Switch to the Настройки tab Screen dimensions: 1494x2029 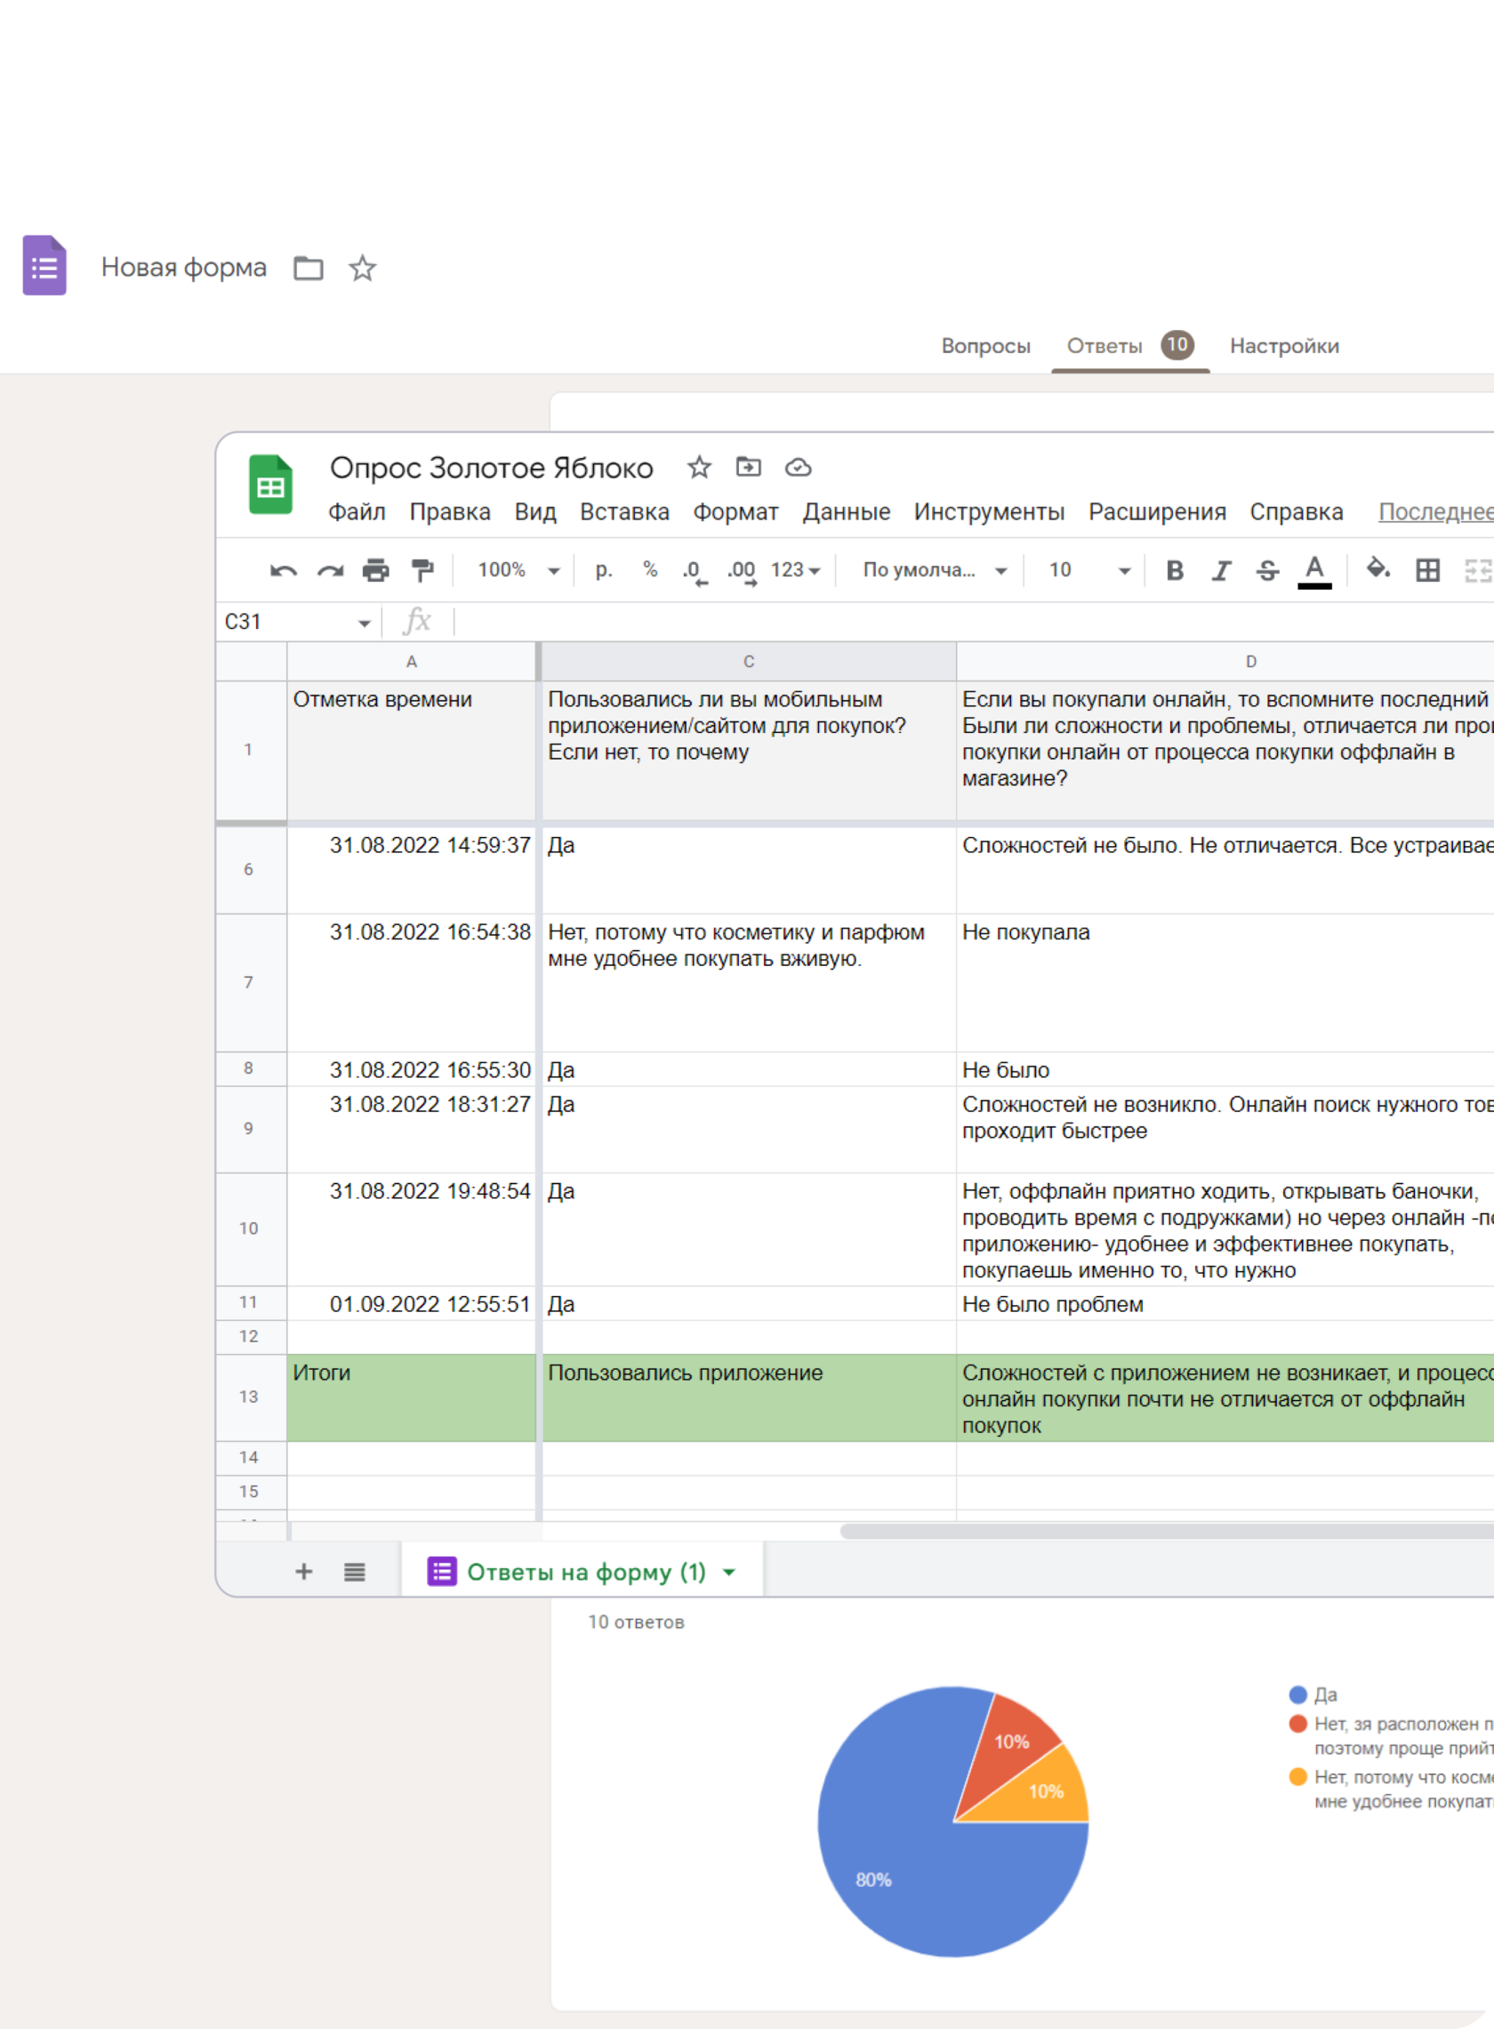click(1284, 346)
